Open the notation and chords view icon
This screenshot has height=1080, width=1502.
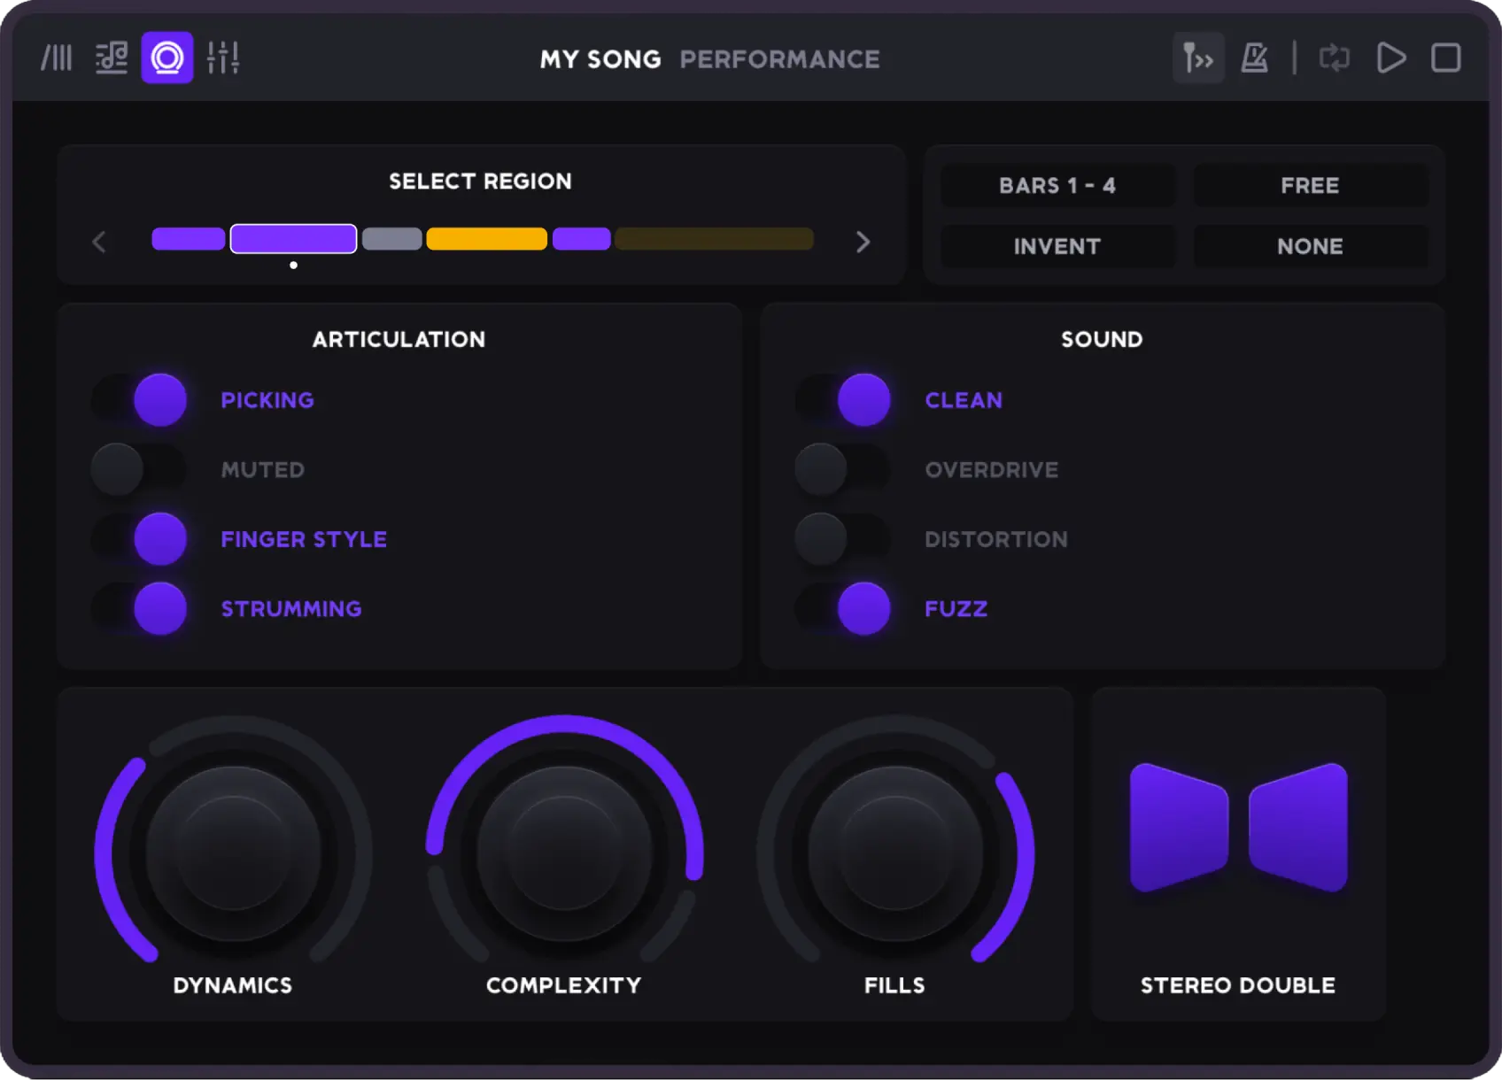[x=112, y=58]
